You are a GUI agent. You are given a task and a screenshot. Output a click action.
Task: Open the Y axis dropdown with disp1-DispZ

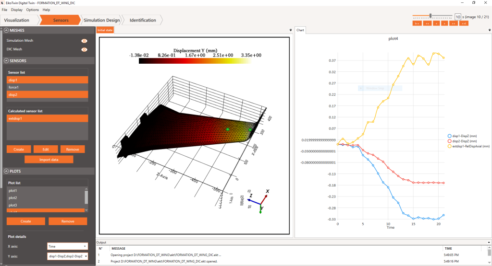tap(67, 256)
